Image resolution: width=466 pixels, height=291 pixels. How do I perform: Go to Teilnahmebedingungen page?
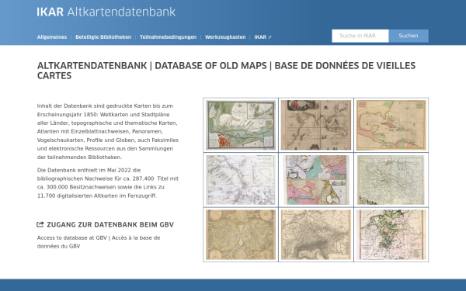[169, 37]
